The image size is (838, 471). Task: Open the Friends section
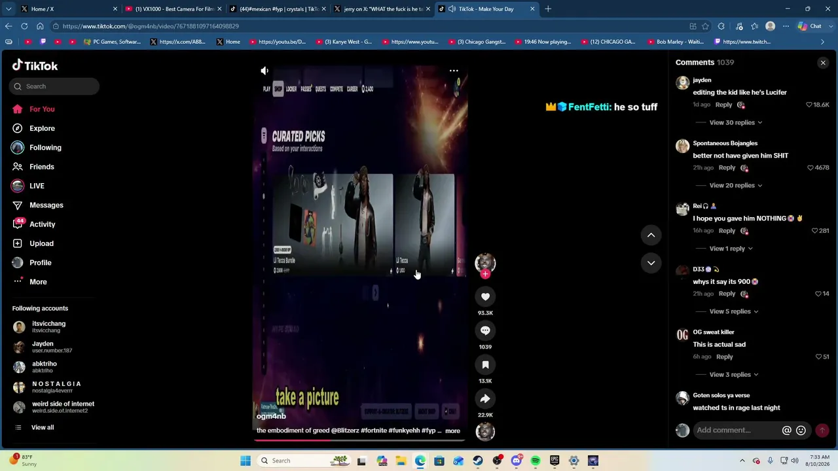tap(42, 167)
